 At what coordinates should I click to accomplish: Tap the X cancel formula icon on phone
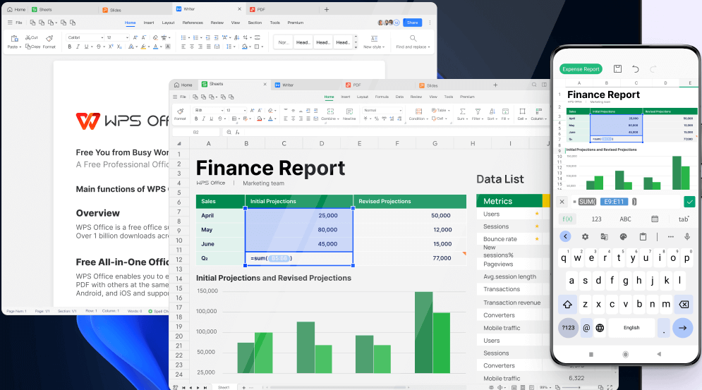(562, 202)
